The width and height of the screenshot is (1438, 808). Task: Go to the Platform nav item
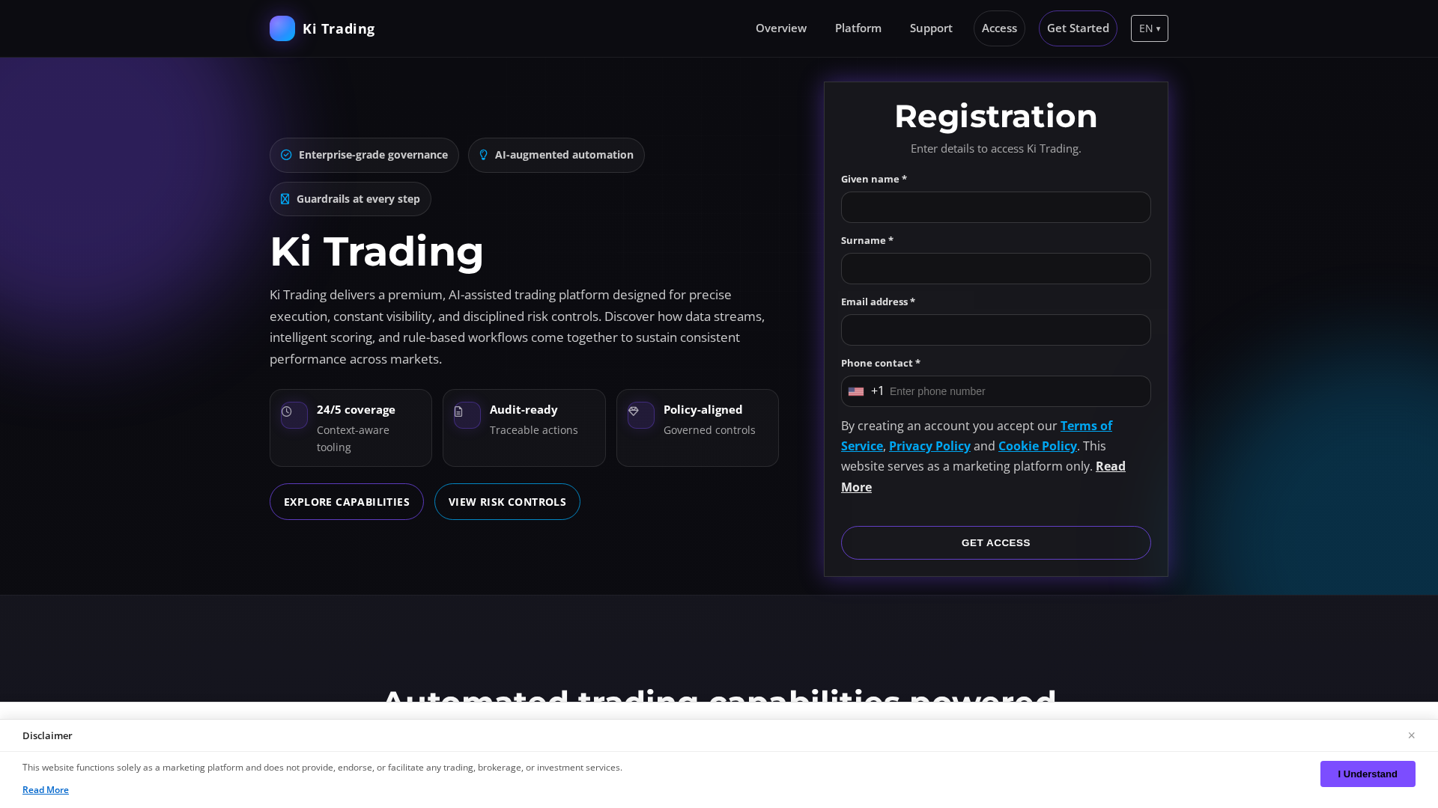858,28
